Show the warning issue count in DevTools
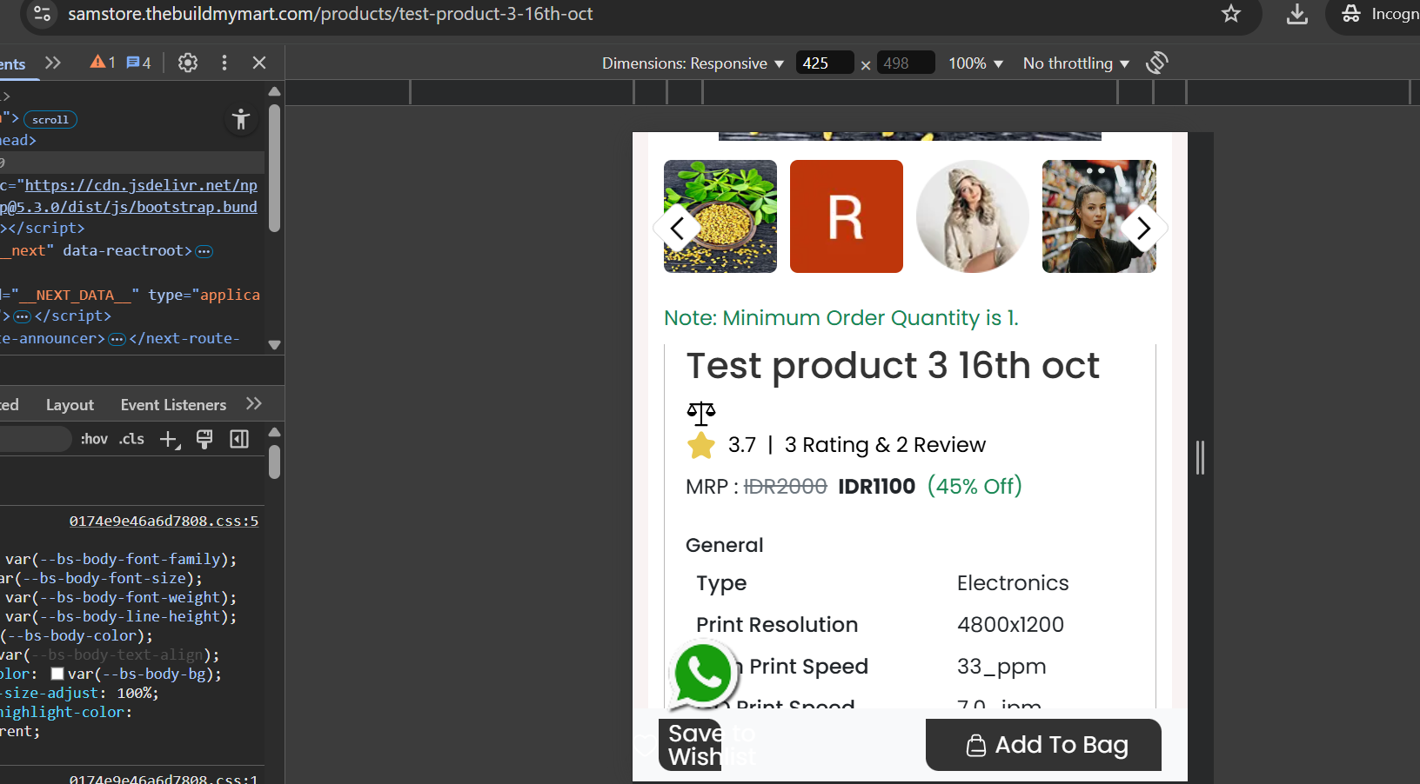 coord(103,63)
